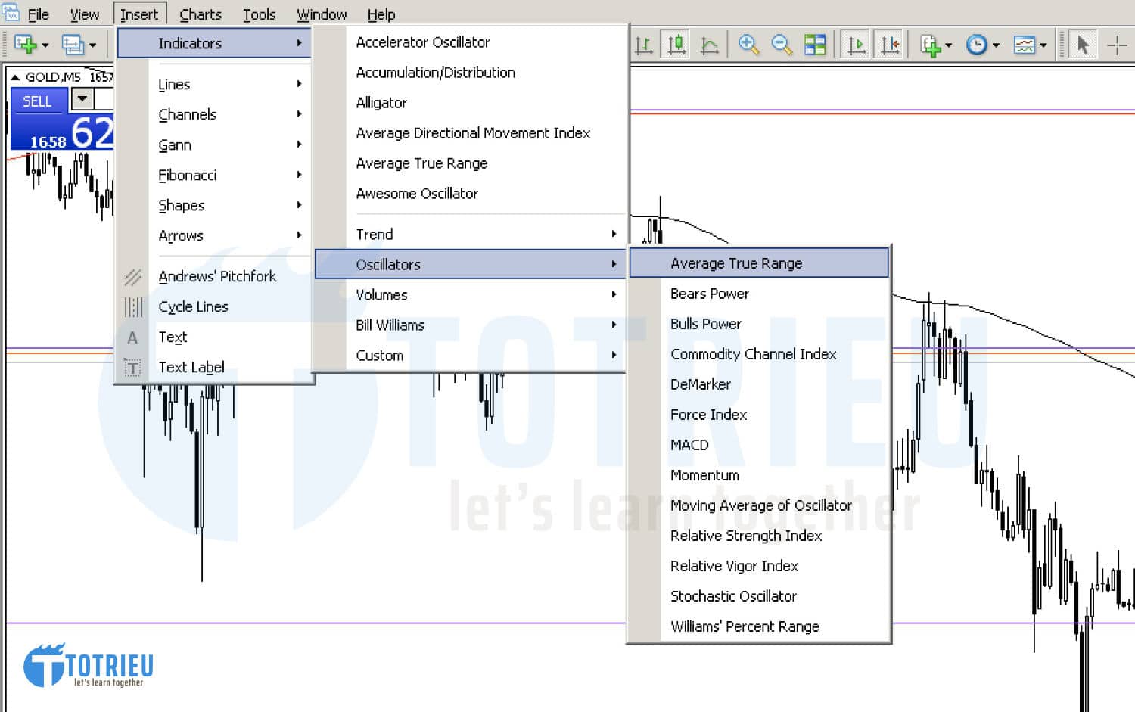Select Average True Range in Oscillators submenu
The width and height of the screenshot is (1135, 712).
(x=735, y=263)
